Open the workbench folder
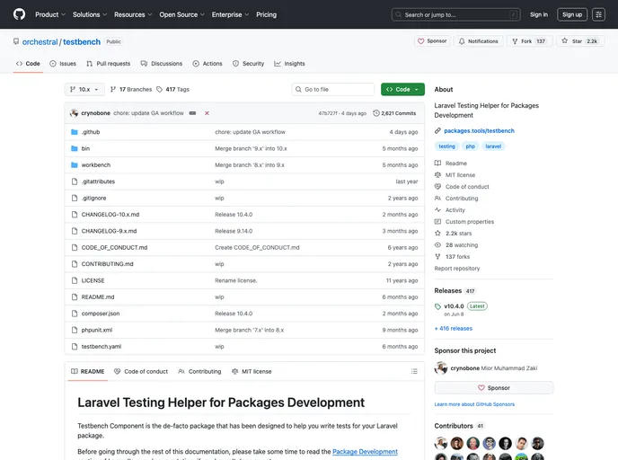Screen dimensions: 618x460 pos(96,165)
